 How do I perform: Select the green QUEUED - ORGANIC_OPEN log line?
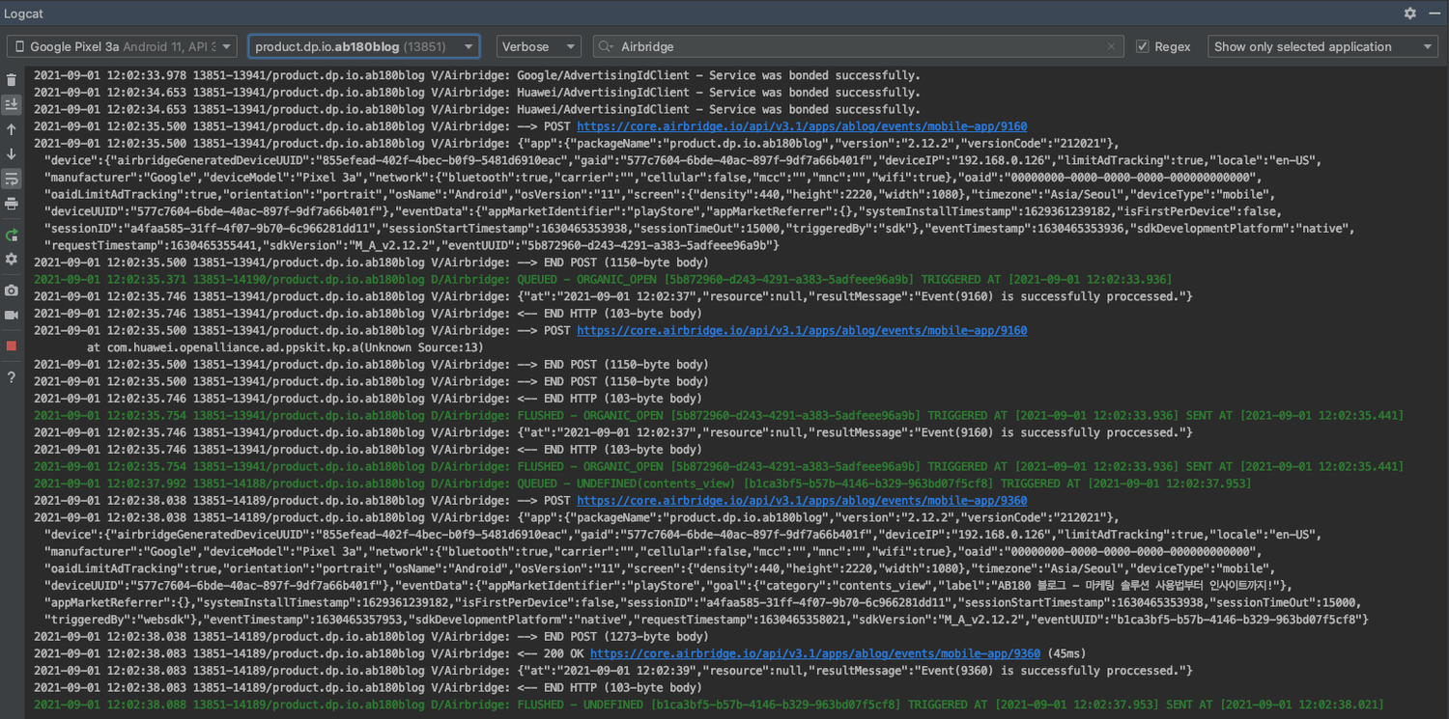click(603, 279)
